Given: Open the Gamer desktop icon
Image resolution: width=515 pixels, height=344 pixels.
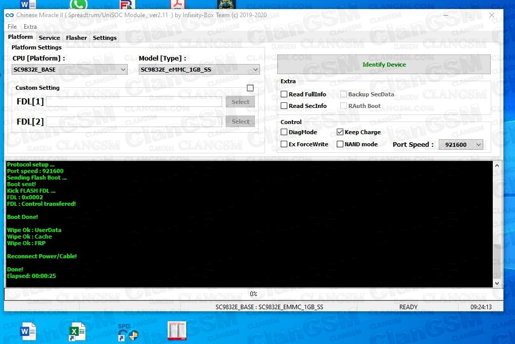Looking at the screenshot, I should (x=226, y=4).
